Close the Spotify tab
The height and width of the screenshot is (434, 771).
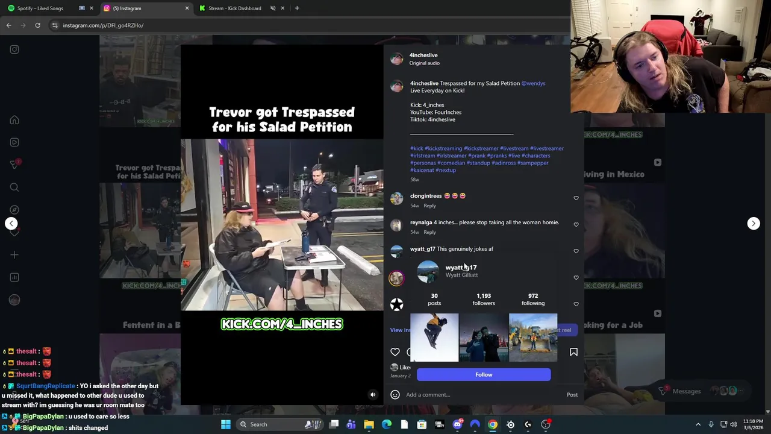click(x=92, y=8)
